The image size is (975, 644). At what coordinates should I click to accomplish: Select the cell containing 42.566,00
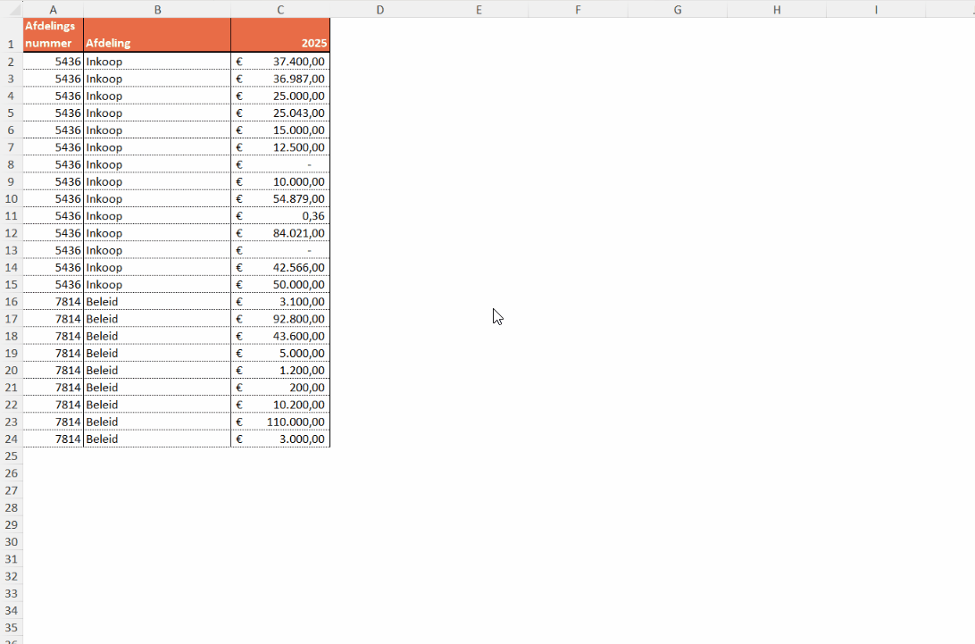[x=280, y=267]
